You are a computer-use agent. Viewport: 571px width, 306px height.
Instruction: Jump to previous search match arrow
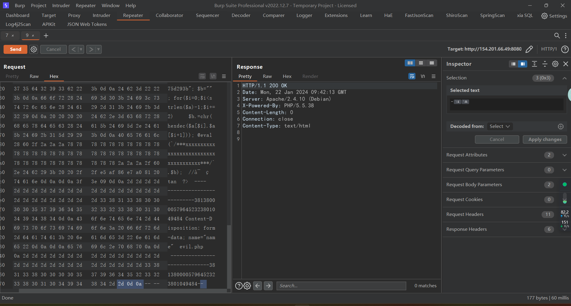tap(258, 286)
